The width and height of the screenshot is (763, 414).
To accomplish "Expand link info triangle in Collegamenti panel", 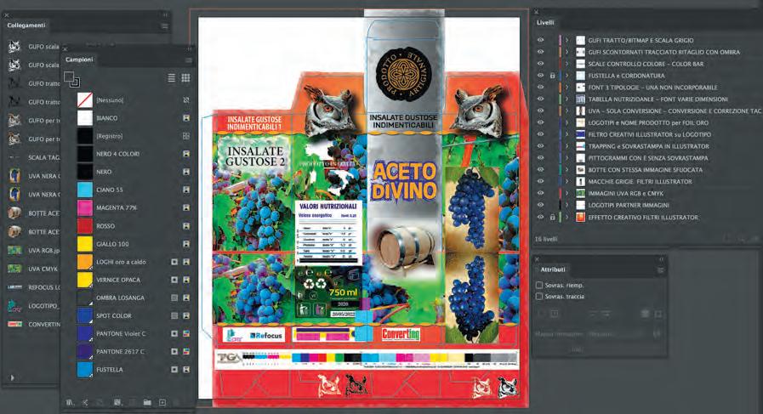I will tap(12, 377).
